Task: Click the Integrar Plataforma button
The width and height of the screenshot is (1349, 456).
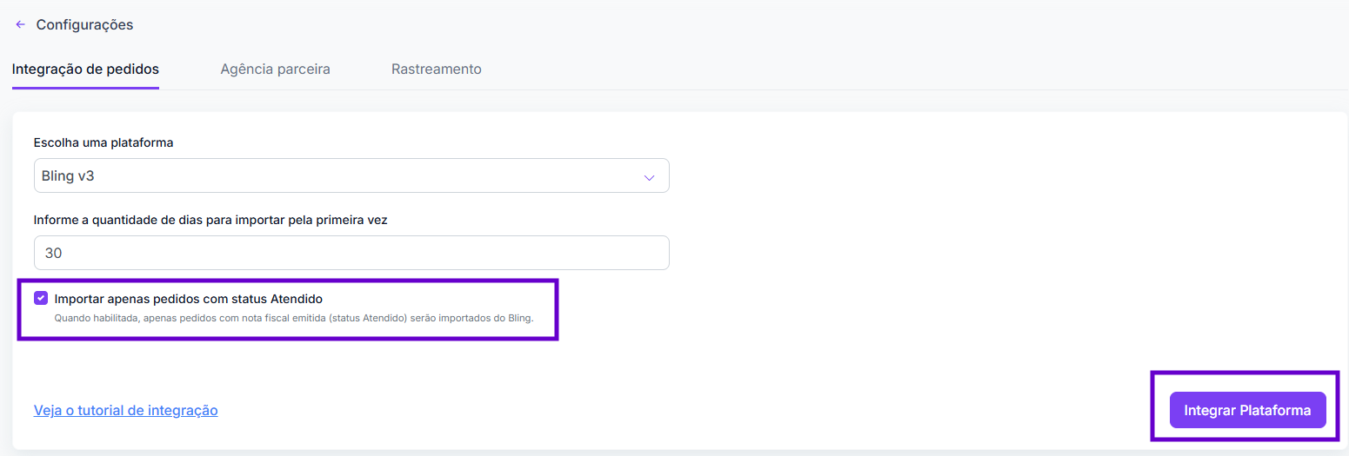Action: [1247, 410]
